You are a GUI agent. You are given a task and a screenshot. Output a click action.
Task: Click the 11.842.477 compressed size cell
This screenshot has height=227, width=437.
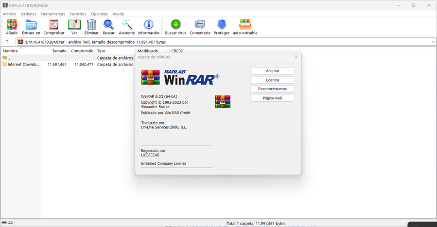click(x=84, y=64)
